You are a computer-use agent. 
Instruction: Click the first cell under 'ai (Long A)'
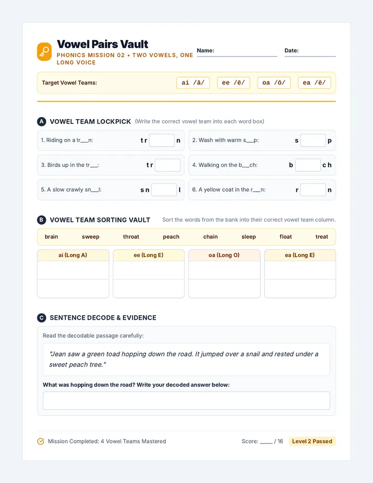(x=73, y=270)
